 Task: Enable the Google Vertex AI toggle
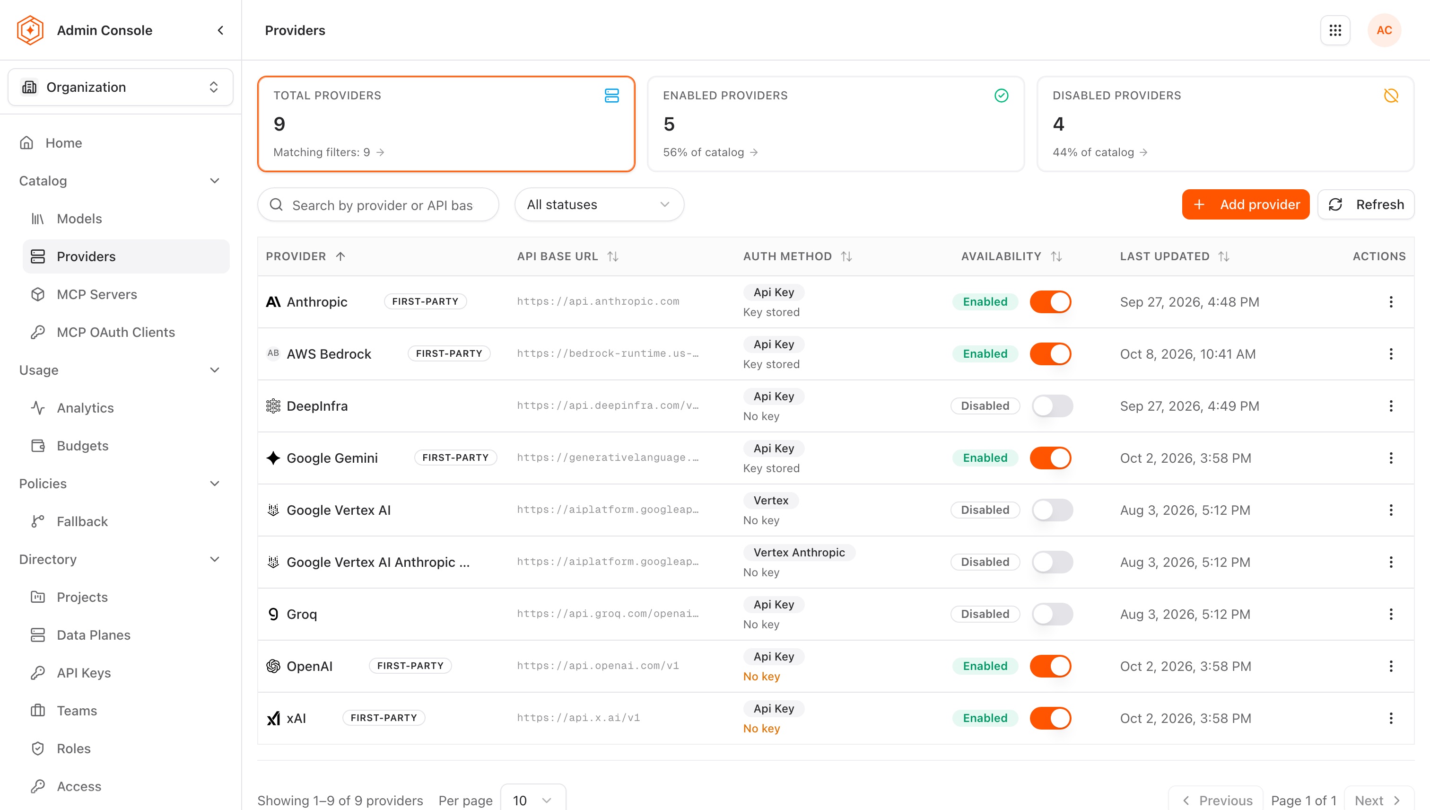point(1052,510)
